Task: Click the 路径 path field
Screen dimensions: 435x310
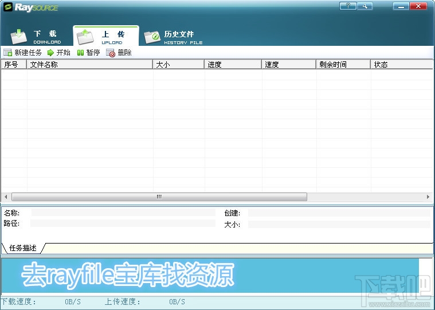Action: [x=123, y=223]
